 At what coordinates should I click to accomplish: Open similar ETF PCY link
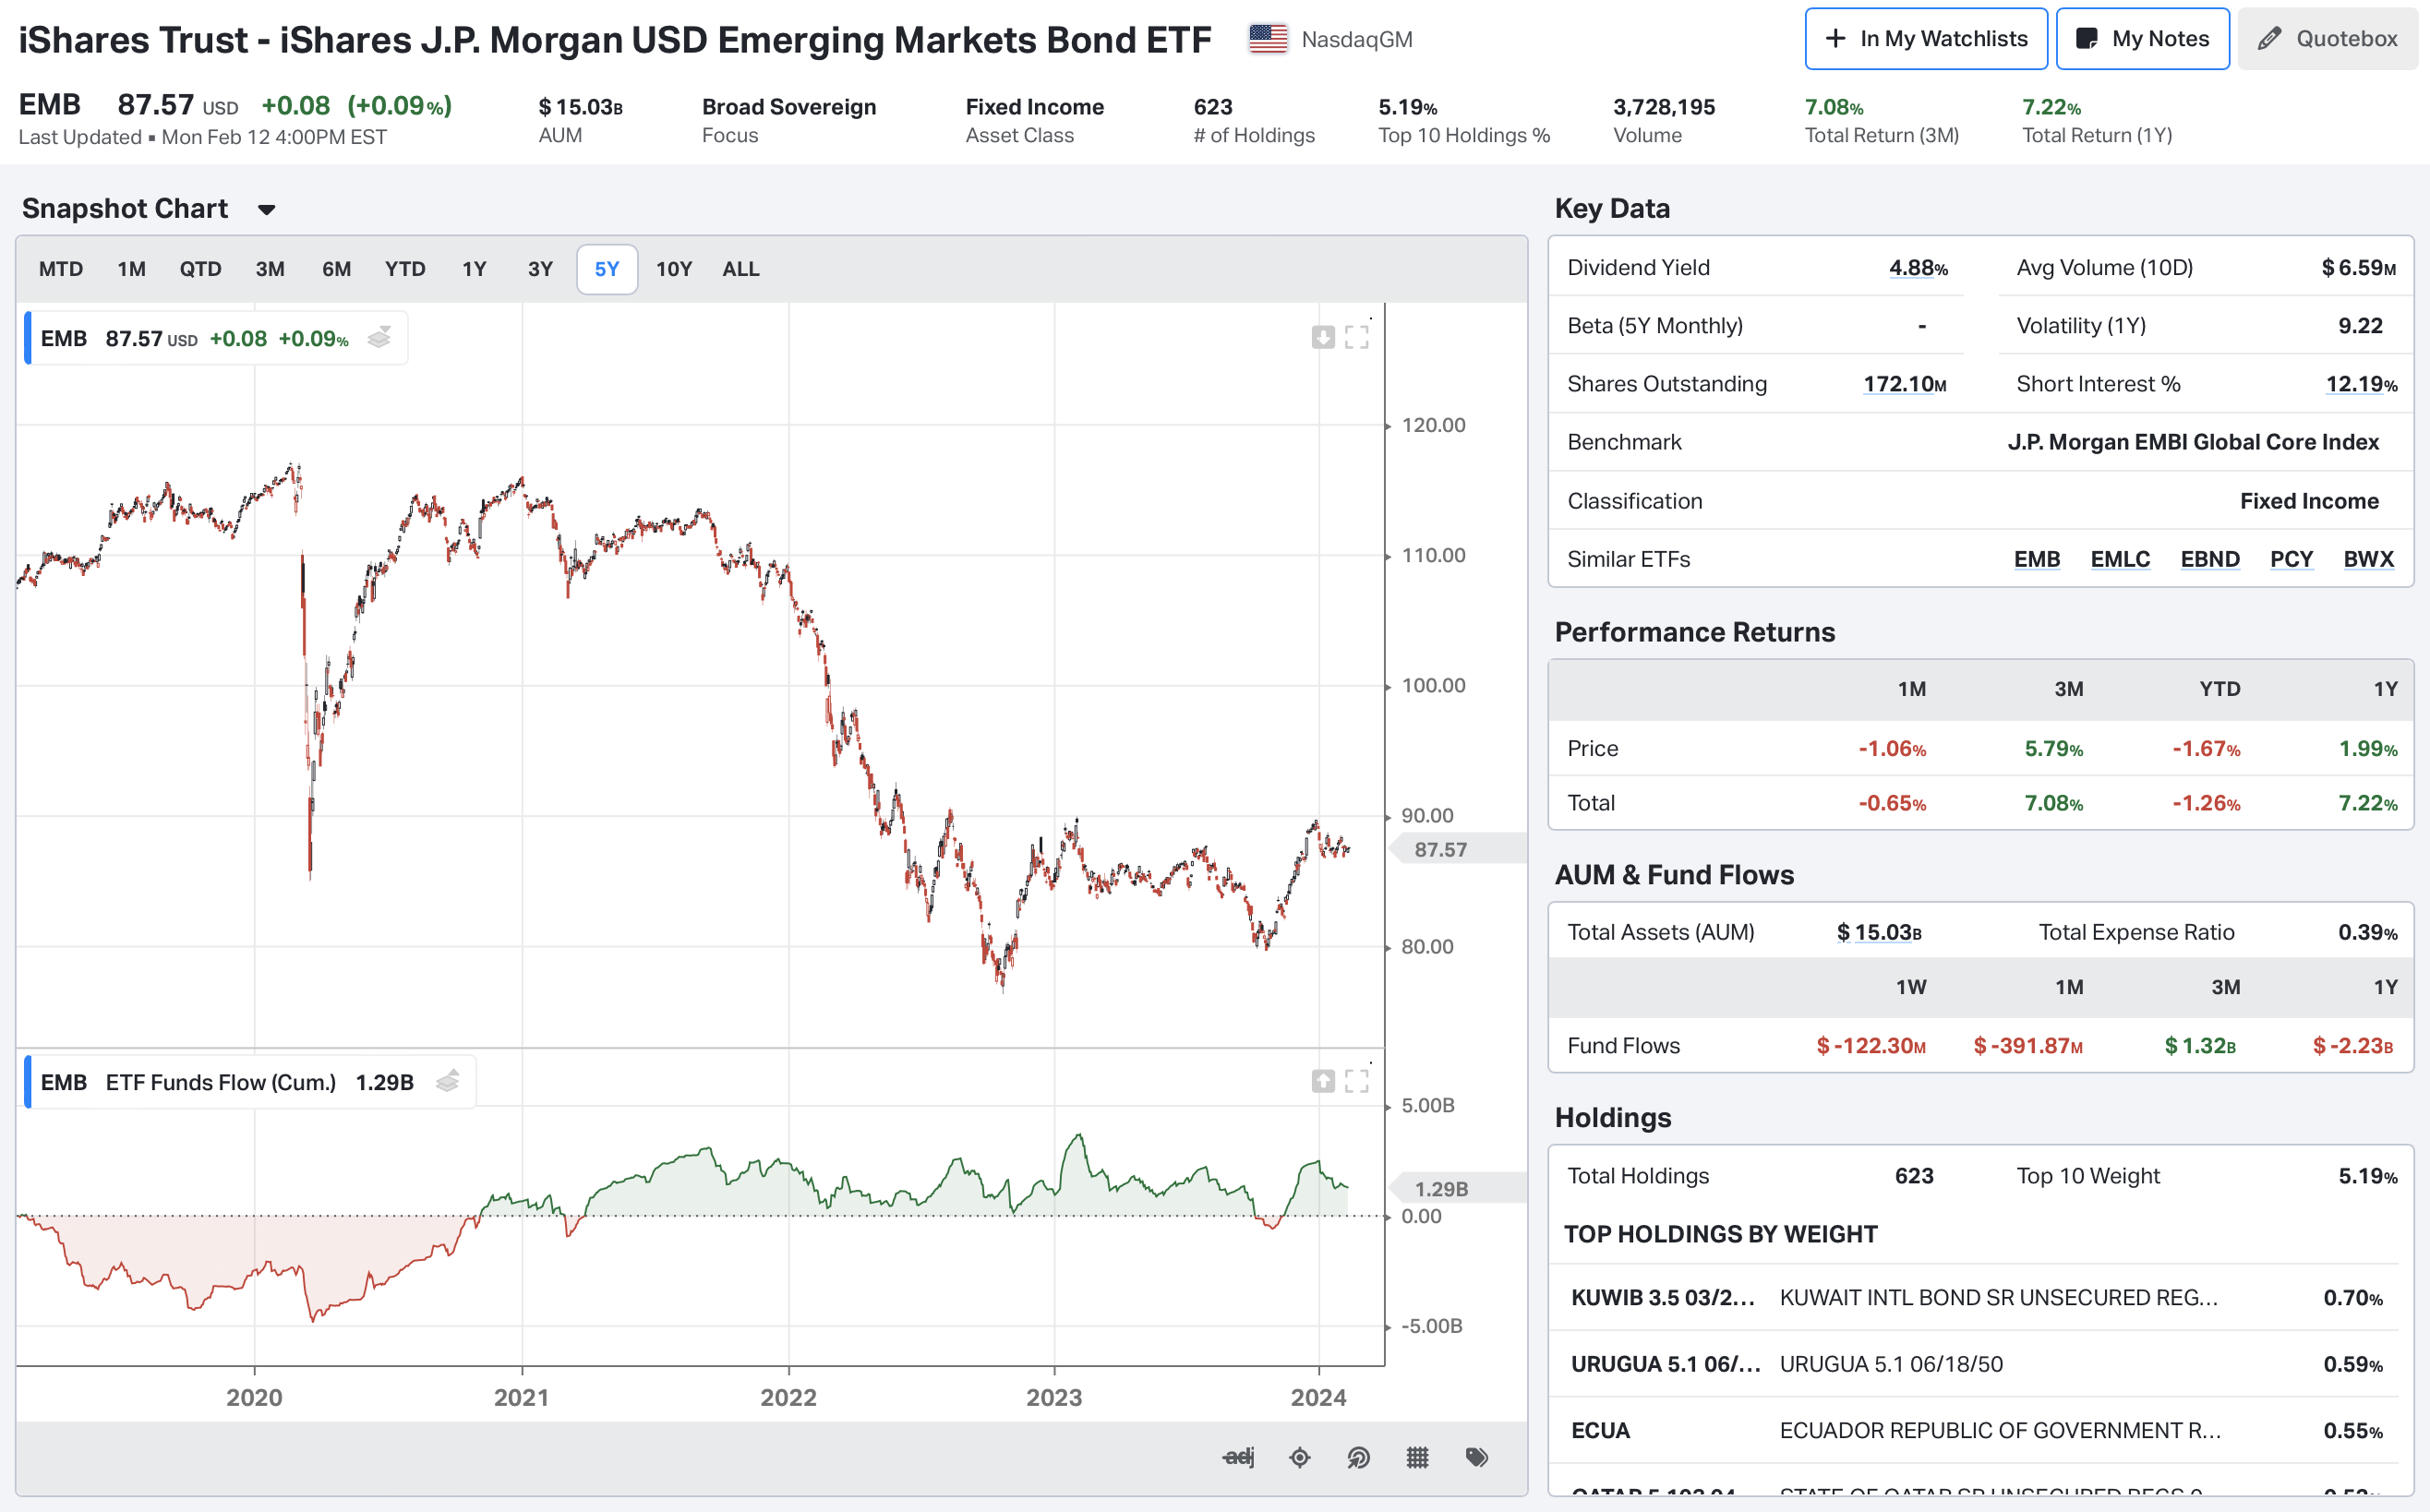coord(2292,559)
